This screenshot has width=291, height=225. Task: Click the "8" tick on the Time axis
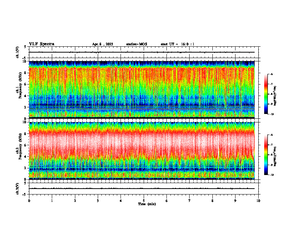212,201
